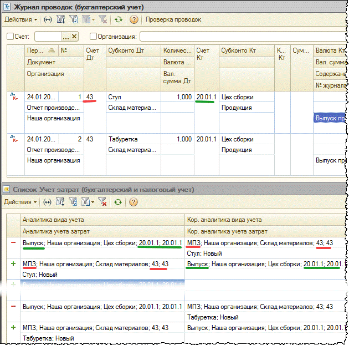This screenshot has width=349, height=345.
Task: Clear the Счет field with X button
Action: (x=74, y=36)
